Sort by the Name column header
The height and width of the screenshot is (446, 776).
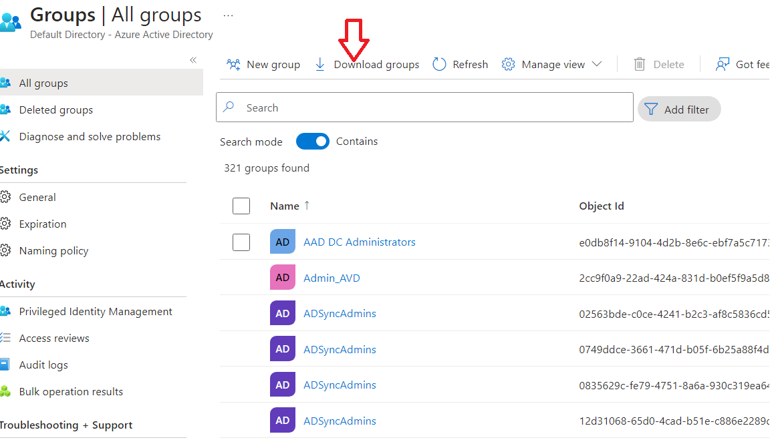tap(285, 206)
